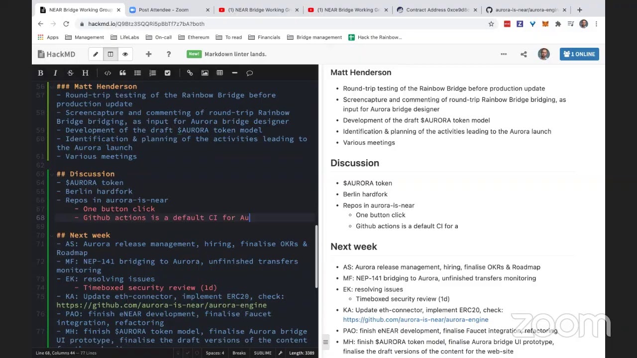Insert a checkbox task item

click(x=167, y=73)
